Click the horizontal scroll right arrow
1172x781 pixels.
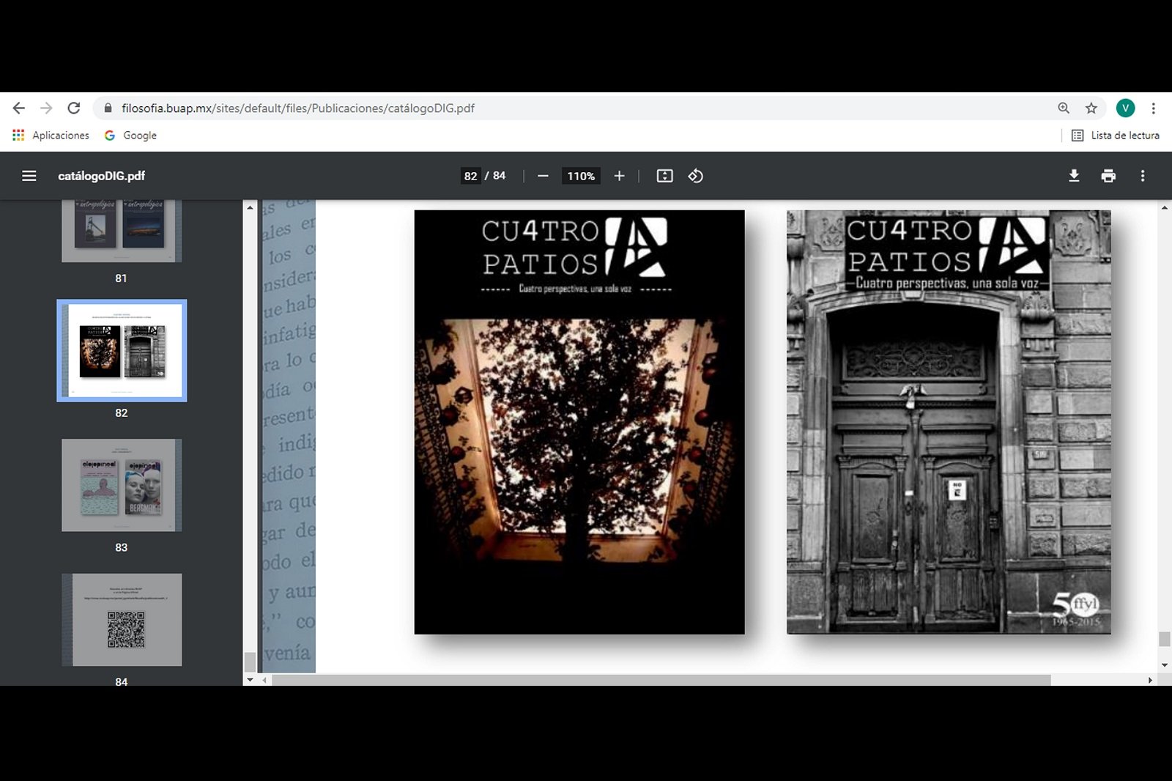click(1150, 680)
